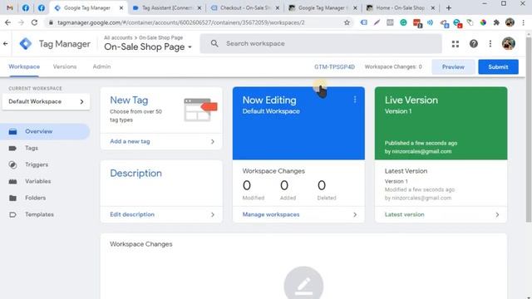532x299 pixels.
Task: Expand the Default Workspace selector
Action: (x=46, y=101)
